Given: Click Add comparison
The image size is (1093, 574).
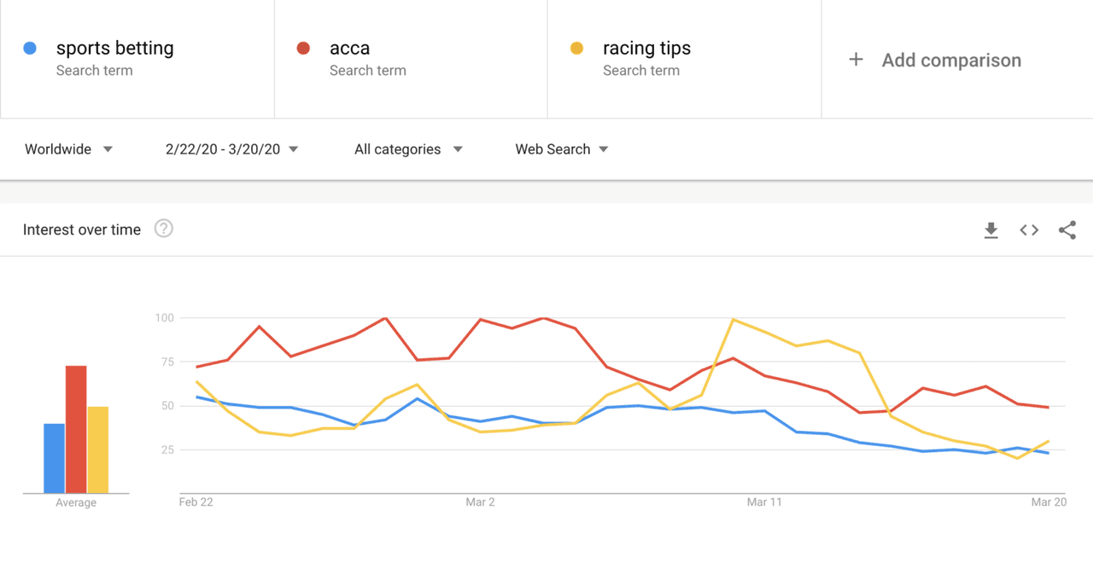Looking at the screenshot, I should [951, 61].
